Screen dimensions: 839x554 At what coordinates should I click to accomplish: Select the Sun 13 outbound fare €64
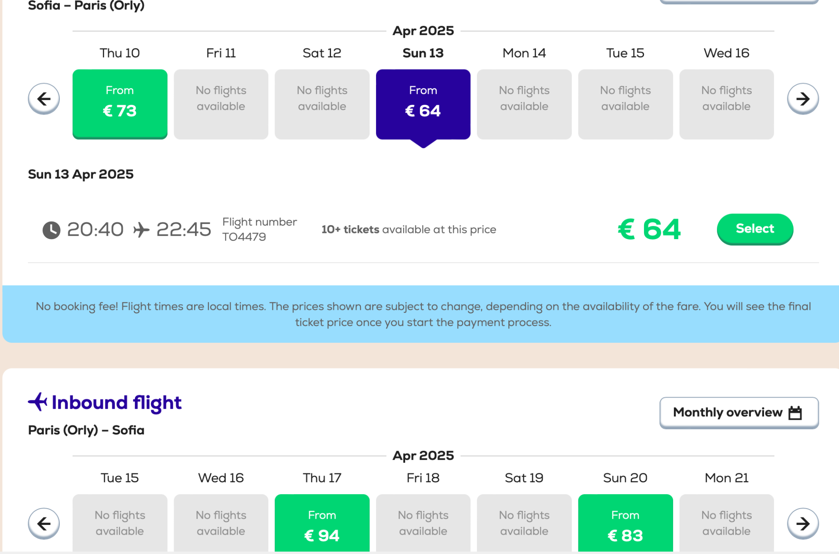(423, 104)
